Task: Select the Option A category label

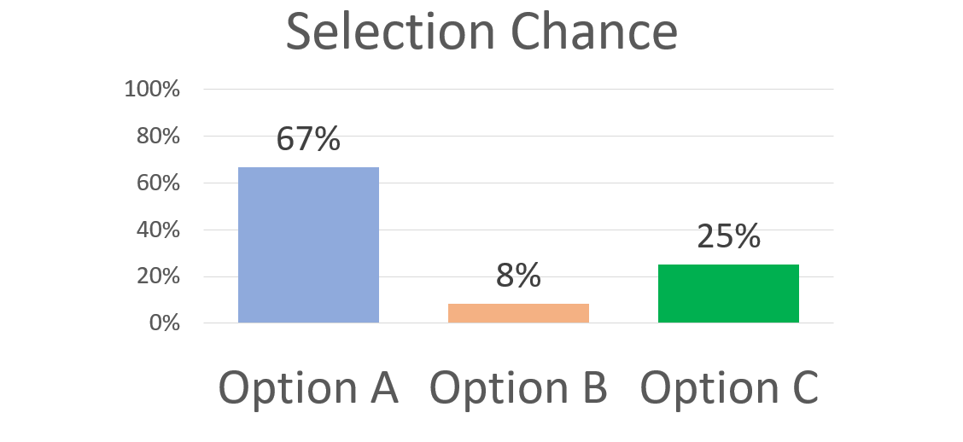Action: (308, 388)
